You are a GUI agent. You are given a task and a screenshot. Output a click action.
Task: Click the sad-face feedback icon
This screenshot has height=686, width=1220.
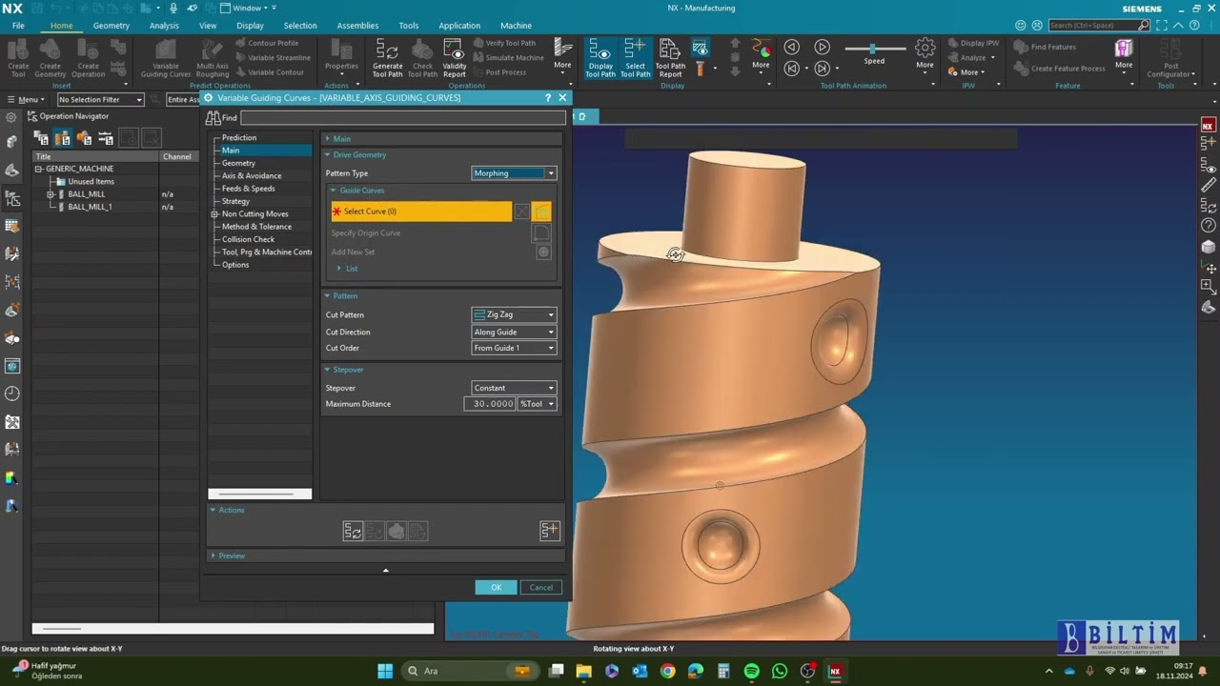tap(1036, 25)
